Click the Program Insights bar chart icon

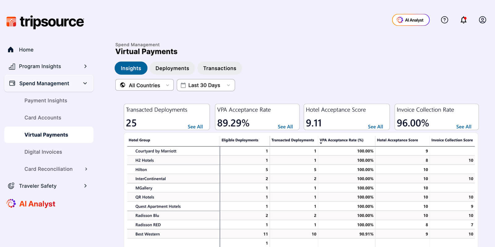pos(12,66)
